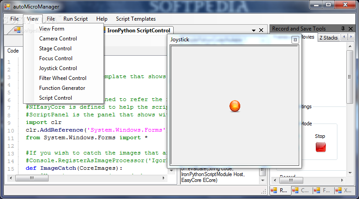Click code editor scroll-down arrow

171,171
